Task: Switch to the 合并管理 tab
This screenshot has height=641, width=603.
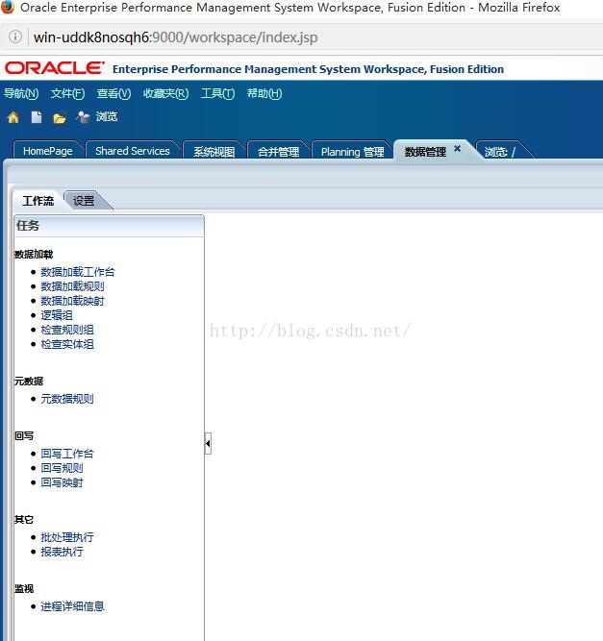Action: coord(278,152)
